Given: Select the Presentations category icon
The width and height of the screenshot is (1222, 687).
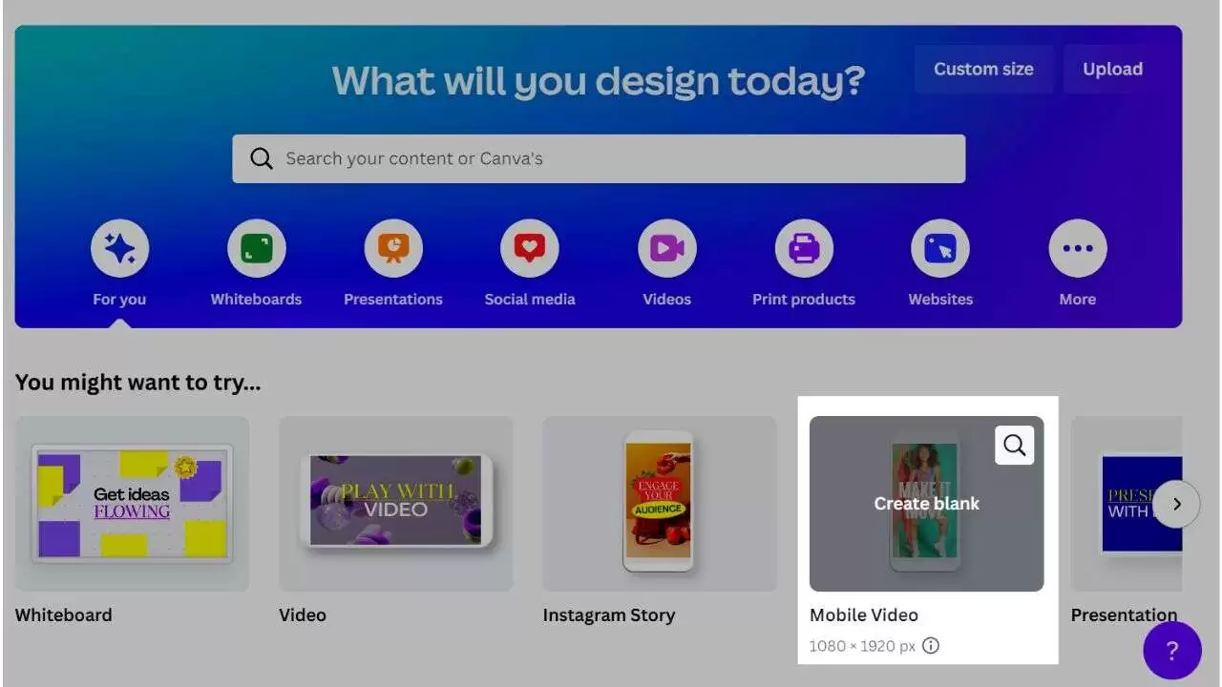Looking at the screenshot, I should 393,249.
